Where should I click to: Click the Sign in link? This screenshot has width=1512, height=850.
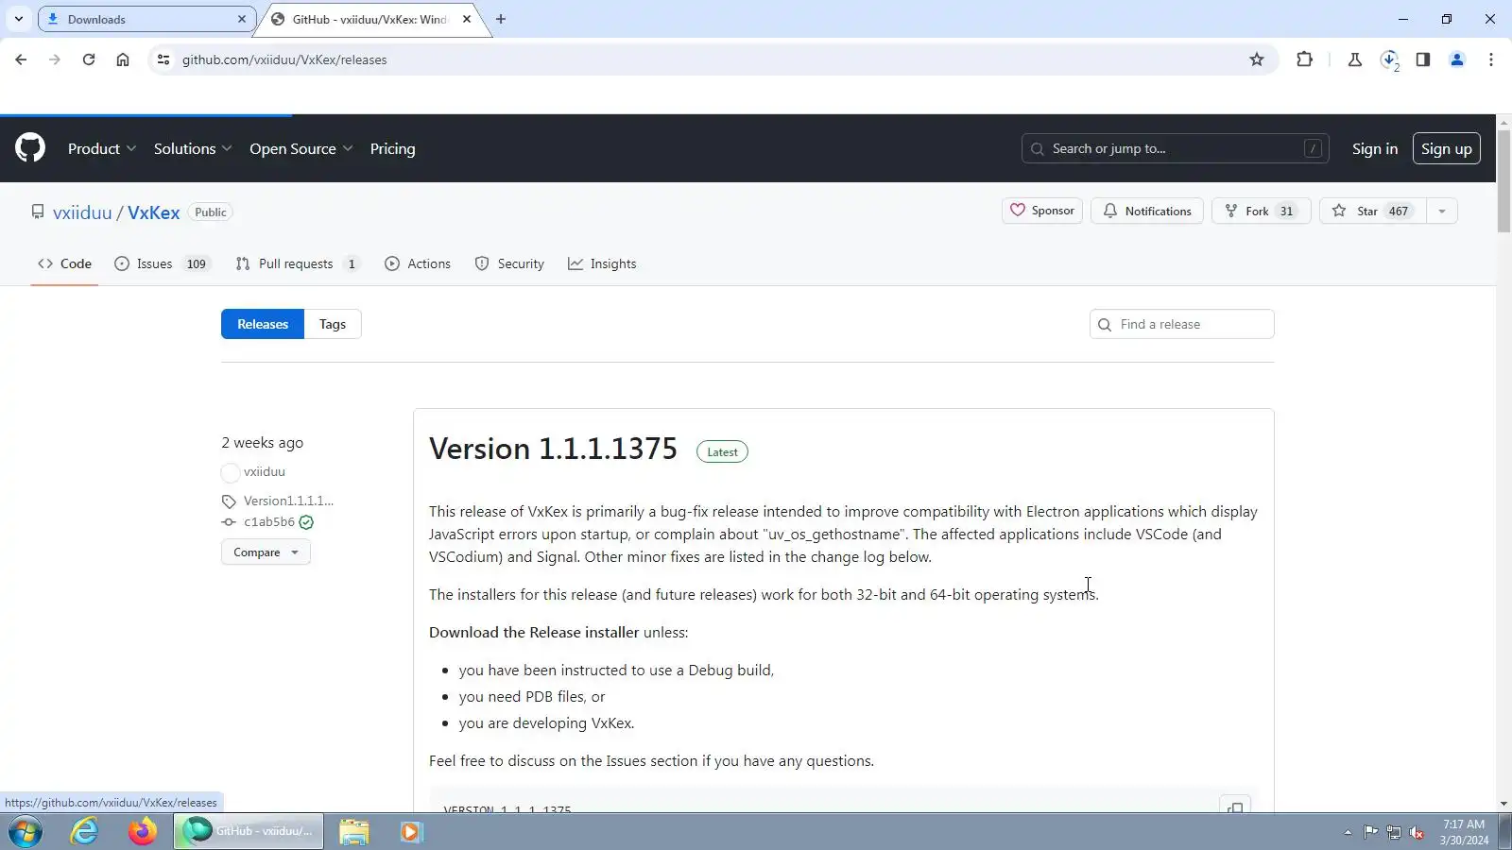(x=1375, y=148)
